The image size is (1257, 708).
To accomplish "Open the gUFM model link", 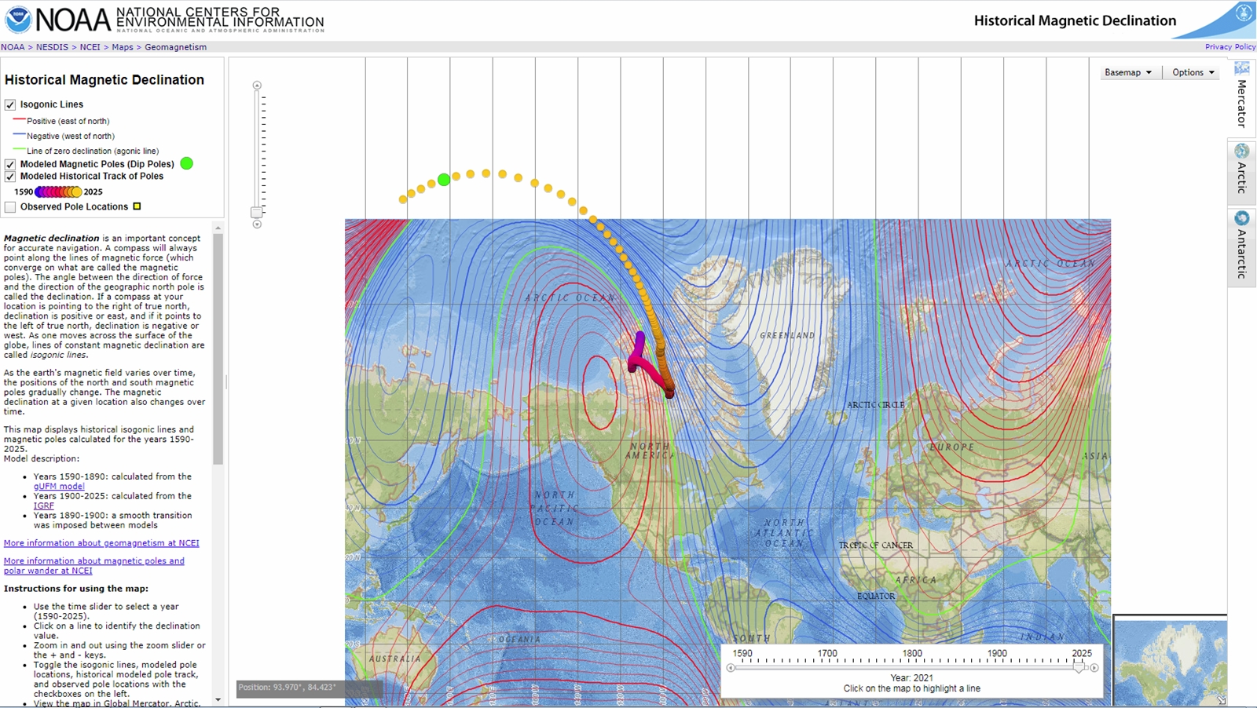I will 59,487.
